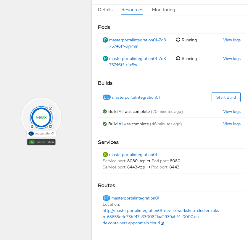The height and width of the screenshot is (240, 248).
Task: Open View logs for Build #2
Action: 232,111
